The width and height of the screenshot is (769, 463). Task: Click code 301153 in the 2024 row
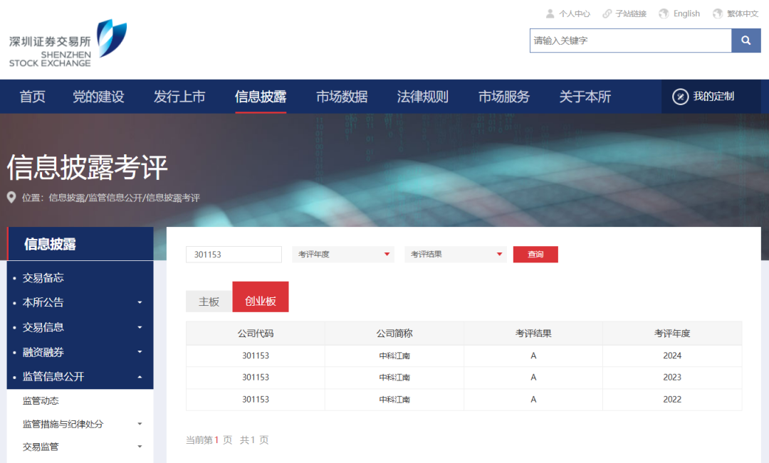pyautogui.click(x=256, y=356)
